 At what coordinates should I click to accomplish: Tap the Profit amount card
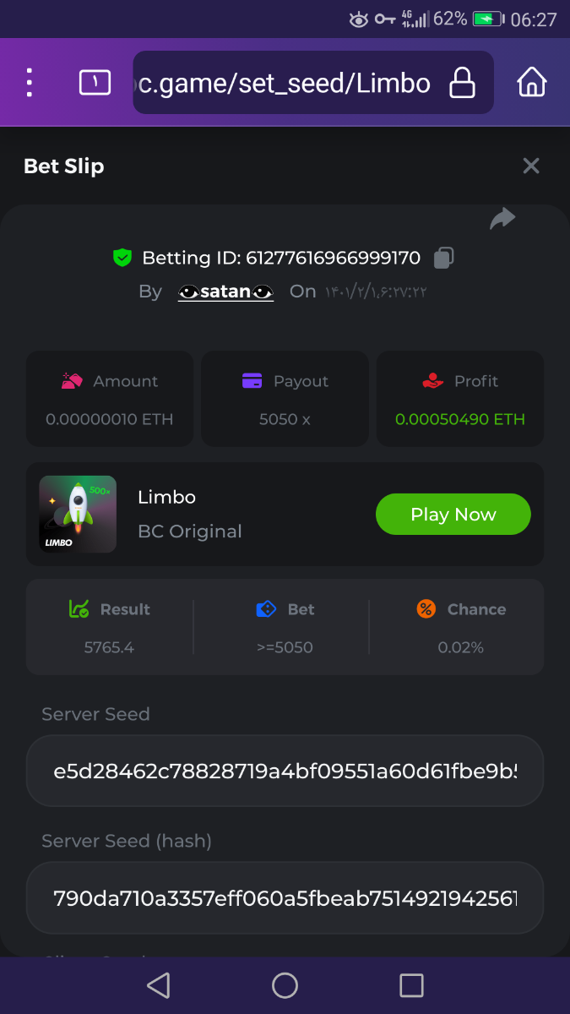tap(460, 399)
